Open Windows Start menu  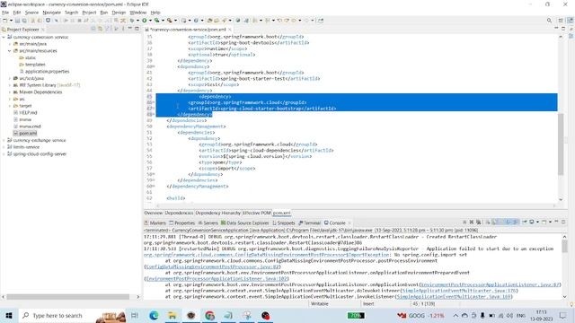tap(9, 315)
